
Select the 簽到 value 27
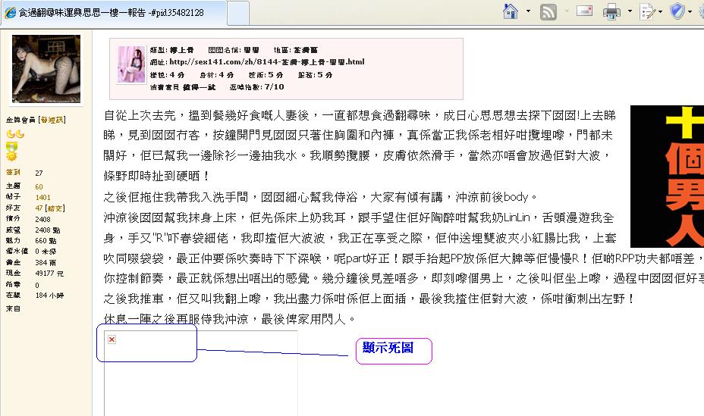pos(39,173)
